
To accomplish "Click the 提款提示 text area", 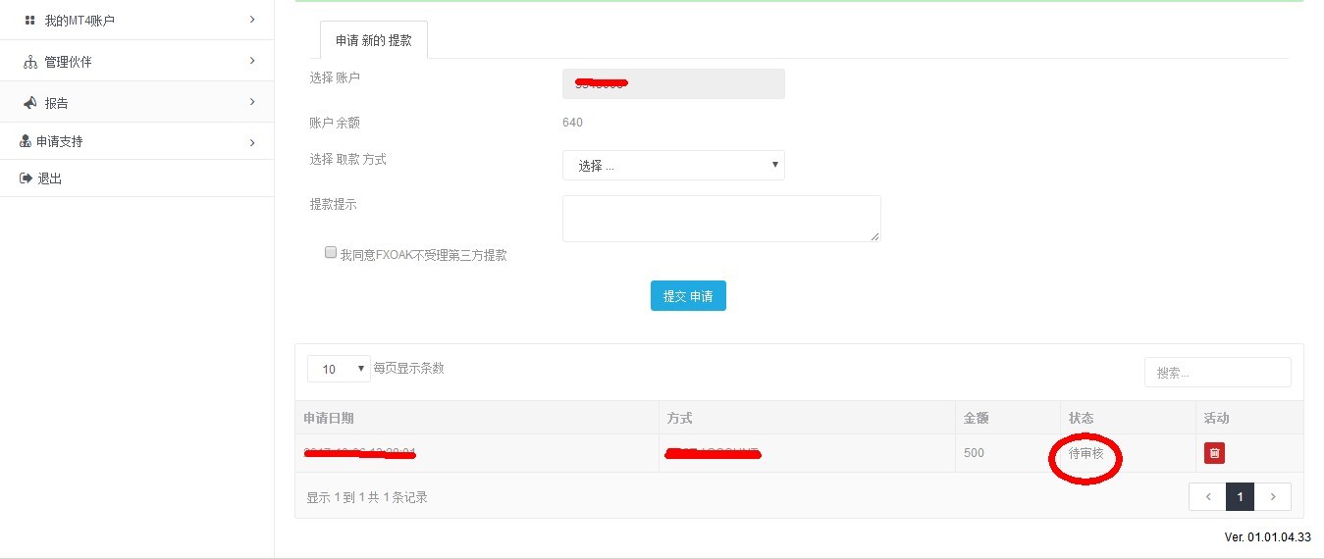I will (720, 218).
